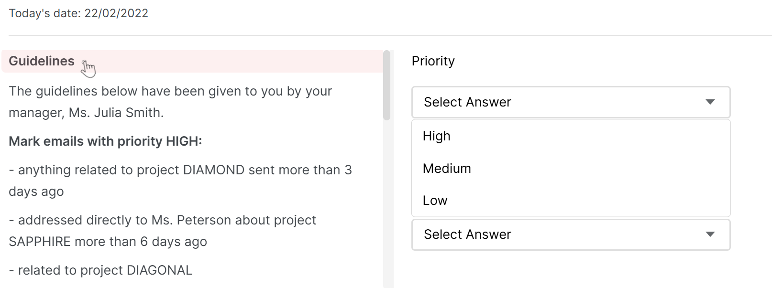Click the date value 22/02/2022
The height and width of the screenshot is (288, 772).
click(116, 13)
